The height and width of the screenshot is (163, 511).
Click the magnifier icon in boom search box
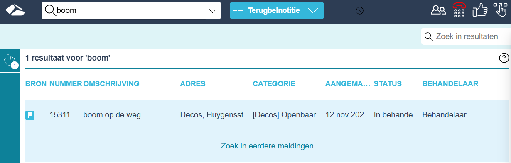[x=50, y=10]
